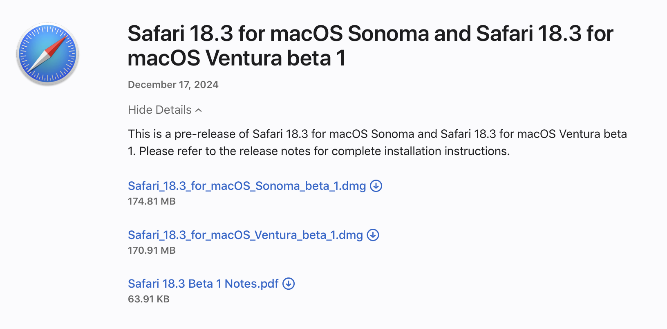This screenshot has height=329, width=667.
Task: Click the 170.91 MB file size text
Action: (152, 250)
